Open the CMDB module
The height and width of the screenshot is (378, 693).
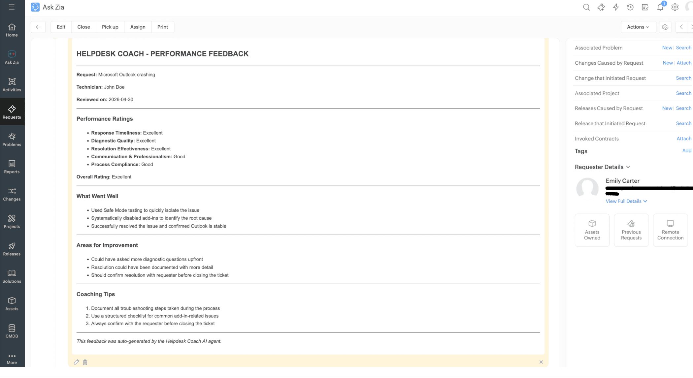(x=12, y=331)
